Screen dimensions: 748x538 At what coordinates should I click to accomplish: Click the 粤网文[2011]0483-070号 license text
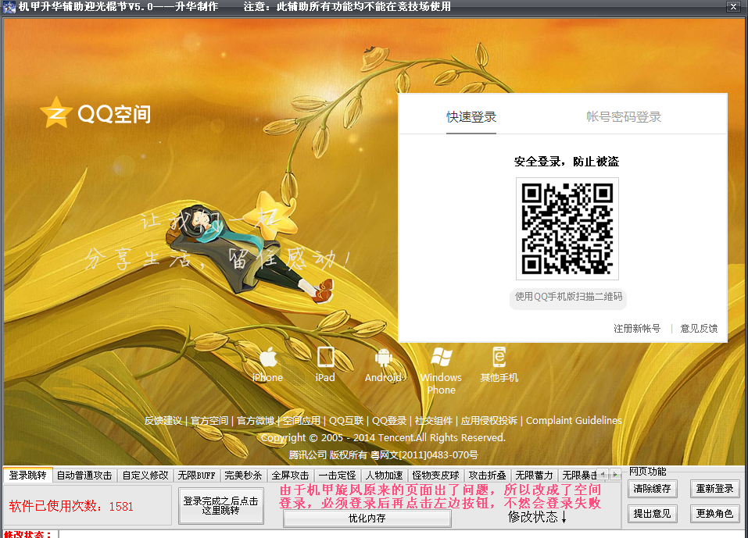424,454
